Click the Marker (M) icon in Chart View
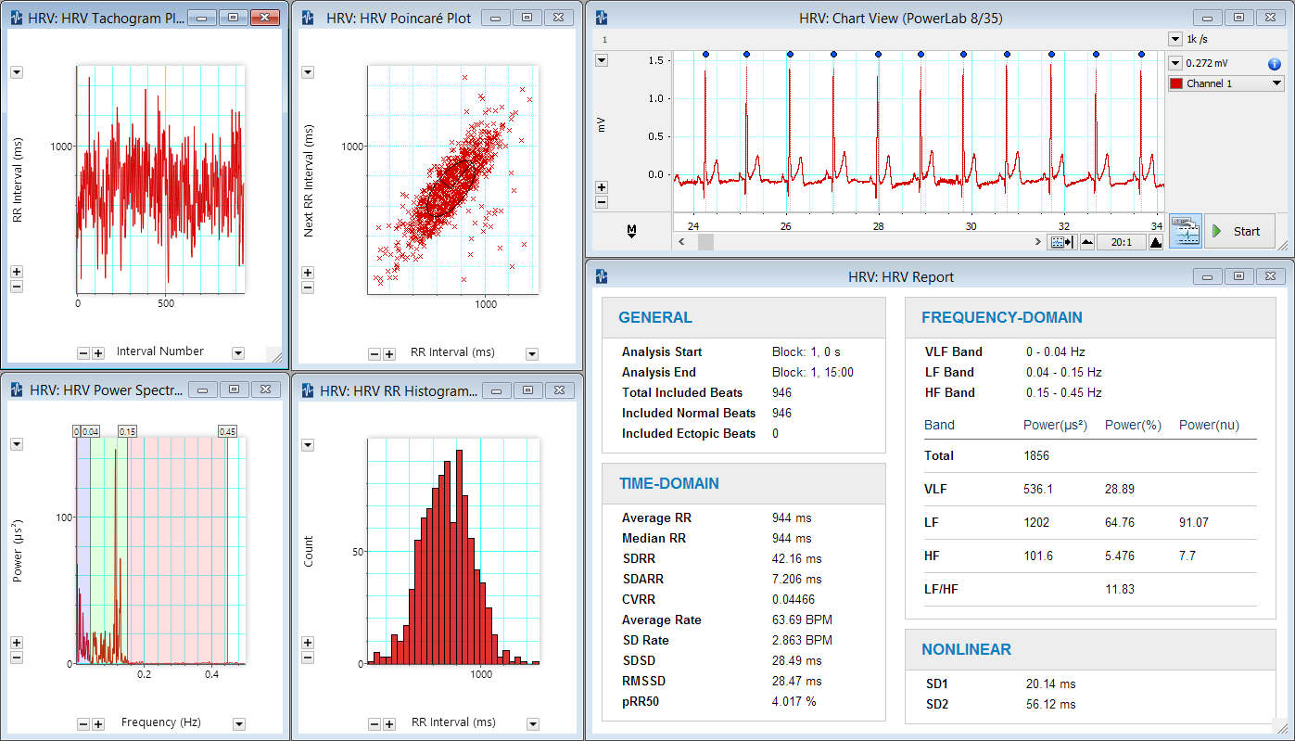This screenshot has width=1295, height=741. click(632, 229)
